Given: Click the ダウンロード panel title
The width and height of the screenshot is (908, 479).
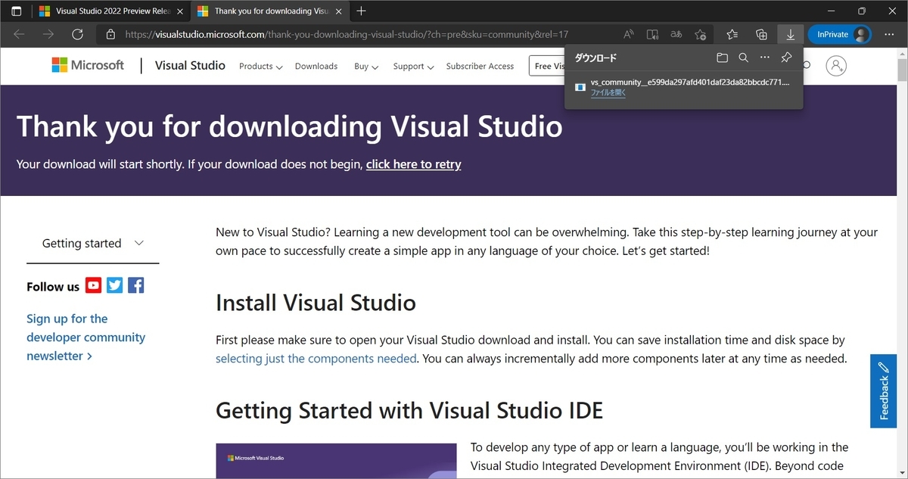Looking at the screenshot, I should pyautogui.click(x=595, y=58).
